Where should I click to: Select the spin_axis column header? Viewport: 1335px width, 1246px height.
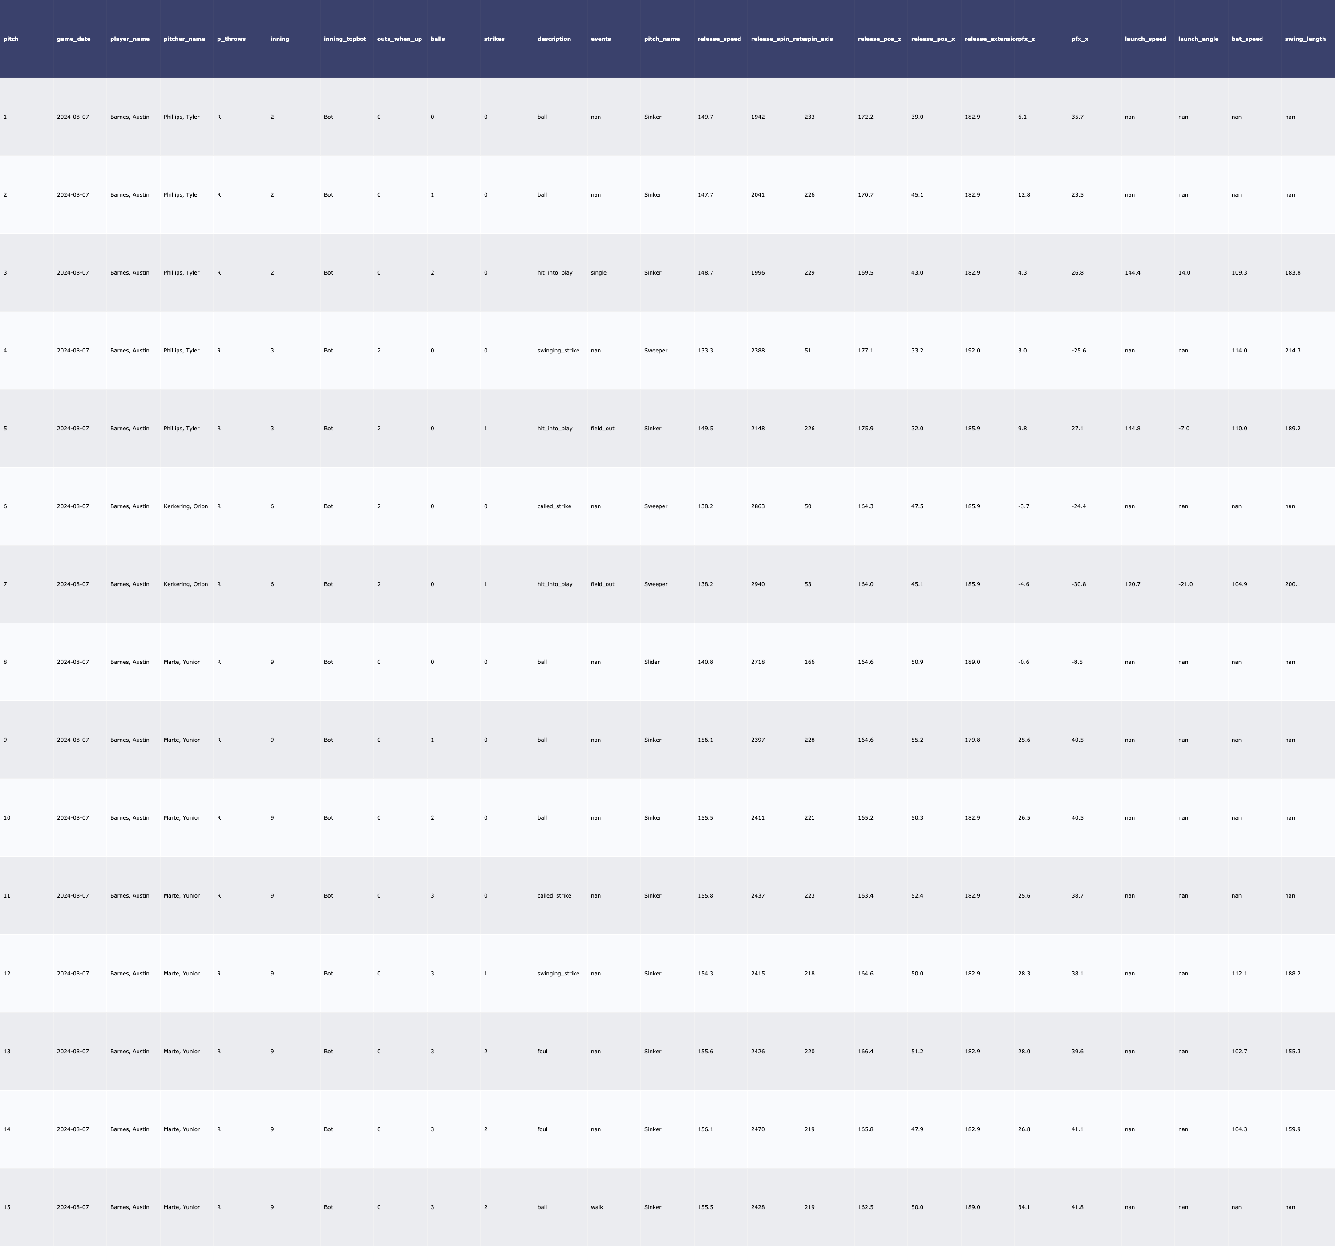tap(819, 39)
